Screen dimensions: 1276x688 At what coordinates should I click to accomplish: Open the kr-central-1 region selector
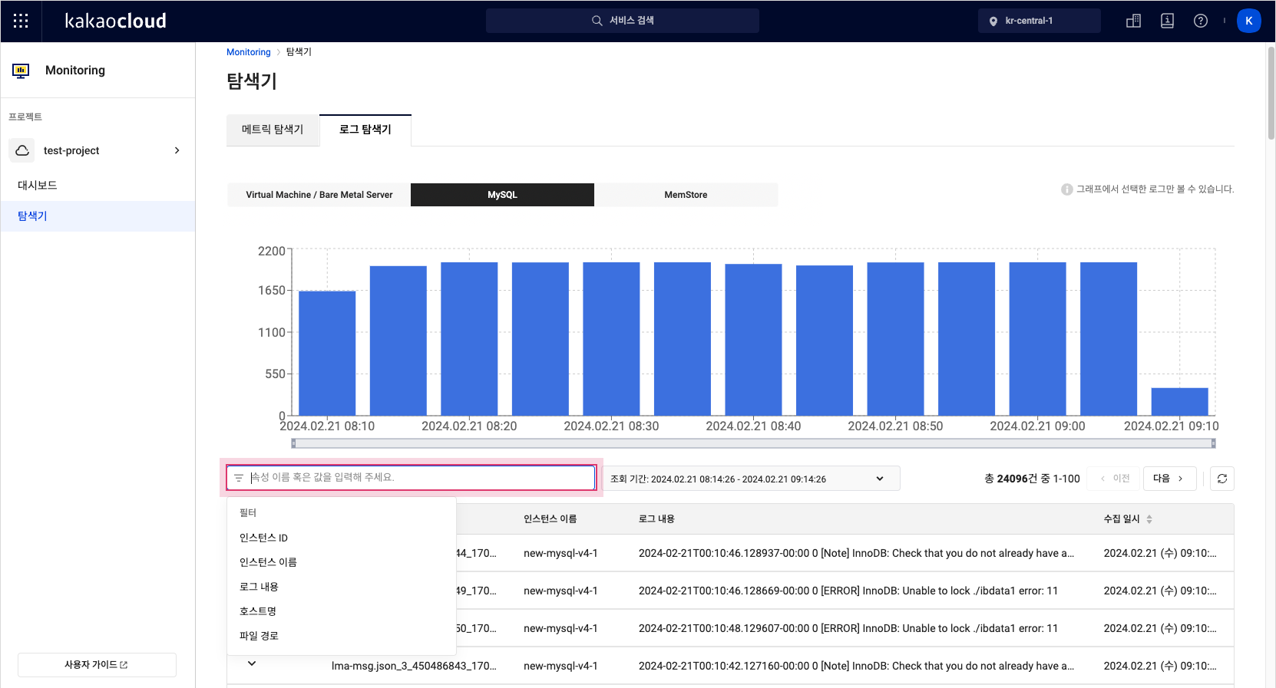click(1040, 21)
